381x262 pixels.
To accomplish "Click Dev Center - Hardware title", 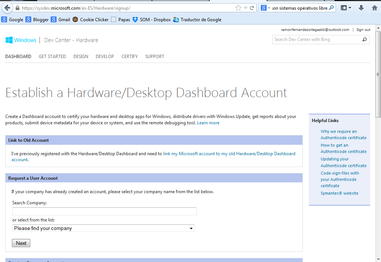I will (71, 40).
